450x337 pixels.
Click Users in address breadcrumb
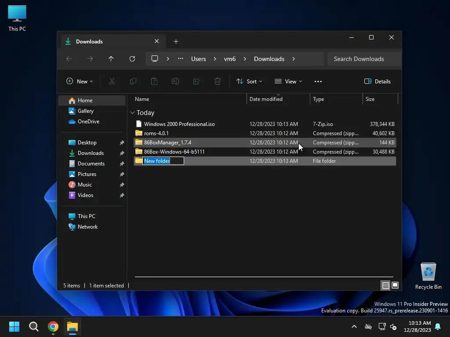199,59
